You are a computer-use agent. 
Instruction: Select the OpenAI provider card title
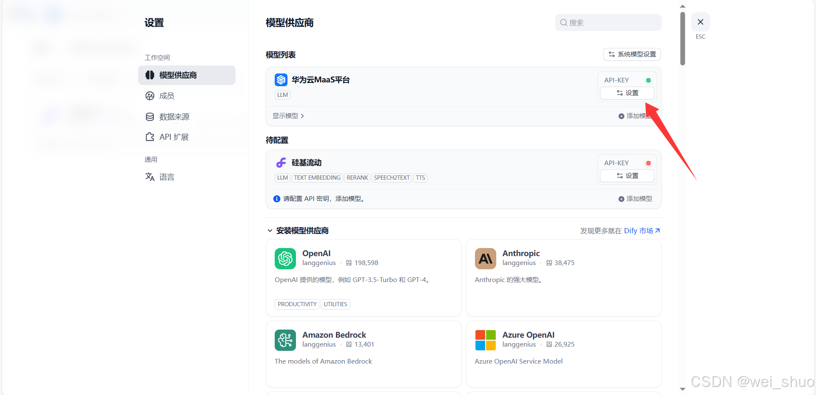316,253
